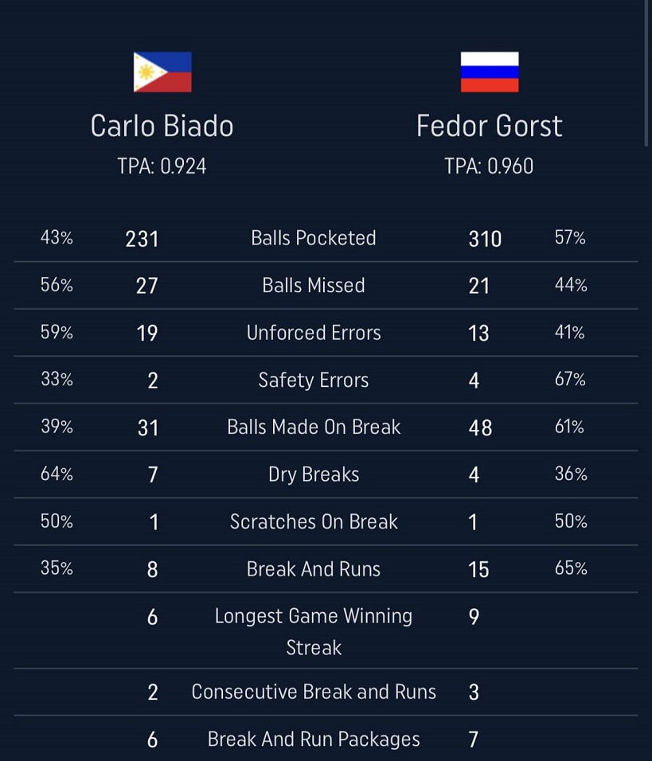Image resolution: width=652 pixels, height=761 pixels.
Task: Select the Unforced Errors row label
Action: [x=314, y=333]
